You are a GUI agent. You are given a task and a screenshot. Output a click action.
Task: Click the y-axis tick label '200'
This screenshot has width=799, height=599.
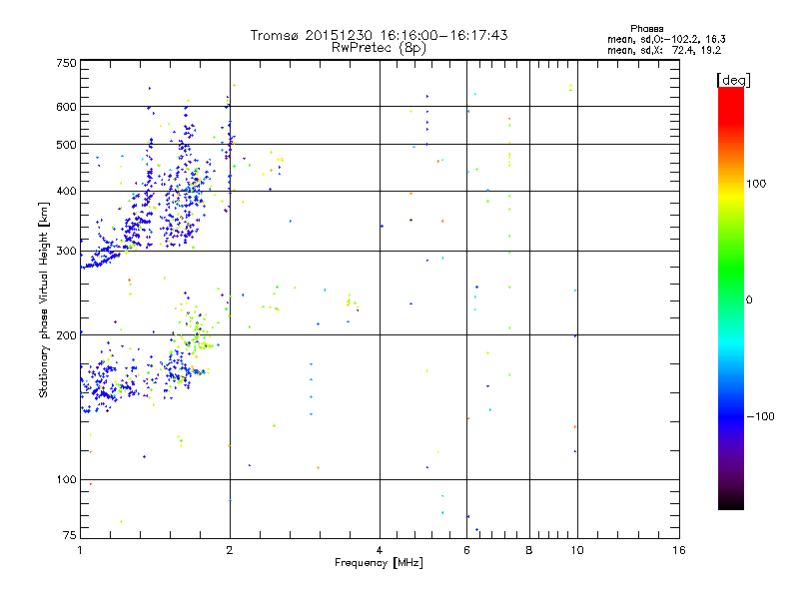(66, 335)
